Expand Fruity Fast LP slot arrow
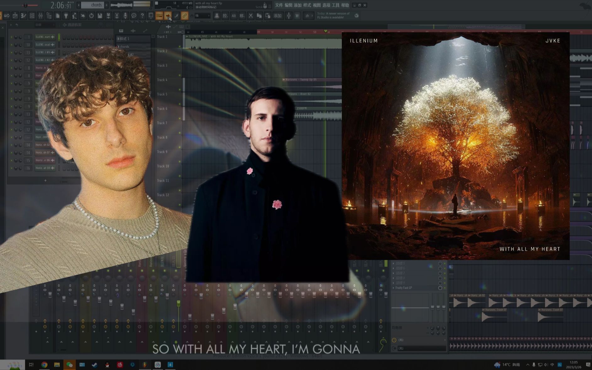592x370 pixels. click(x=393, y=288)
